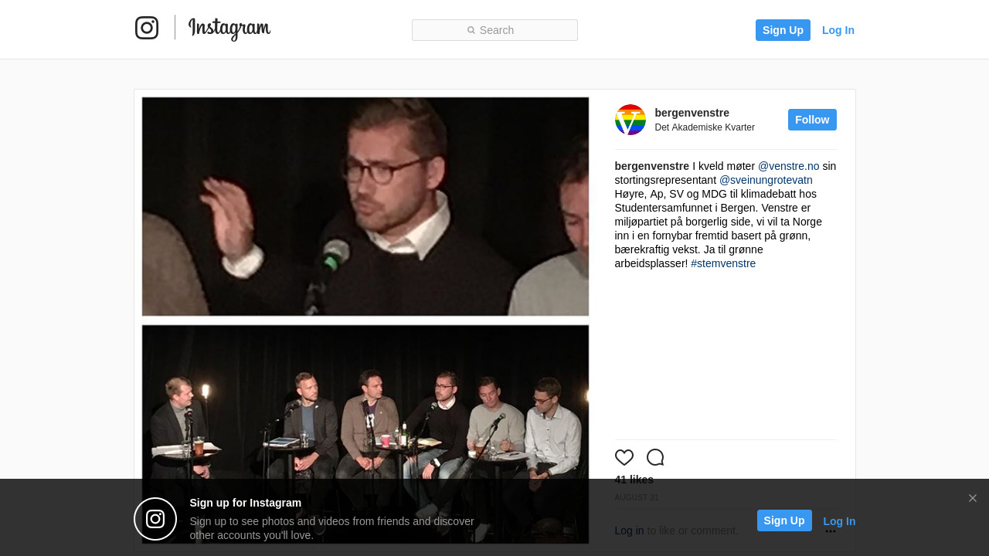The height and width of the screenshot is (556, 989).
Task: Click Log In in the bottom banner
Action: [839, 521]
